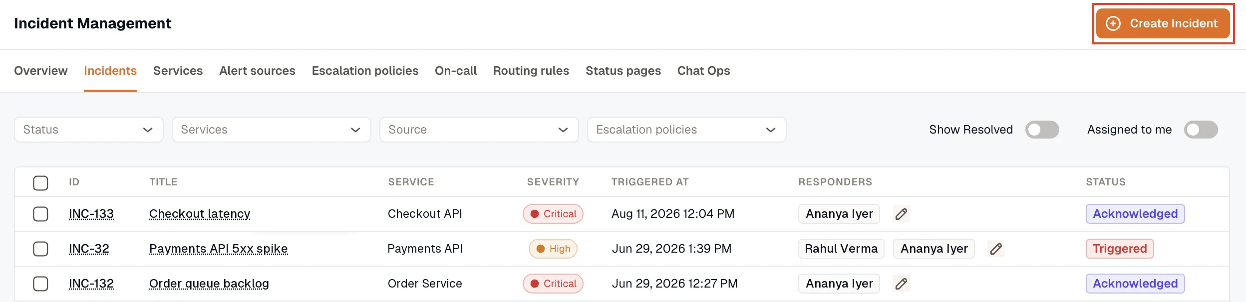Screen dimensions: 1246x302
Task: Open the Alert sources tab
Action: 258,71
